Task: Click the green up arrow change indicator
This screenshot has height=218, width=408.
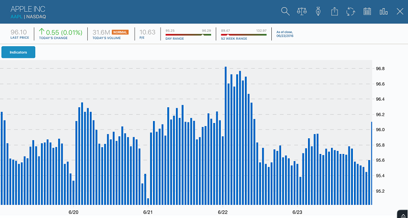Action: tap(42, 32)
